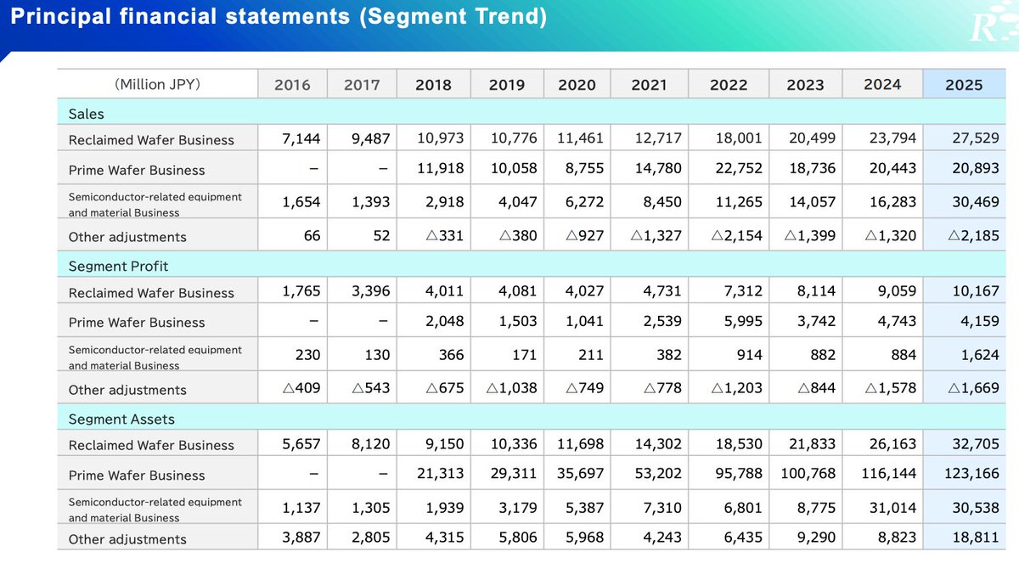1019x563 pixels.
Task: Select the 1,765 Reclaimed Wafer 2016 profit
Action: (x=301, y=291)
